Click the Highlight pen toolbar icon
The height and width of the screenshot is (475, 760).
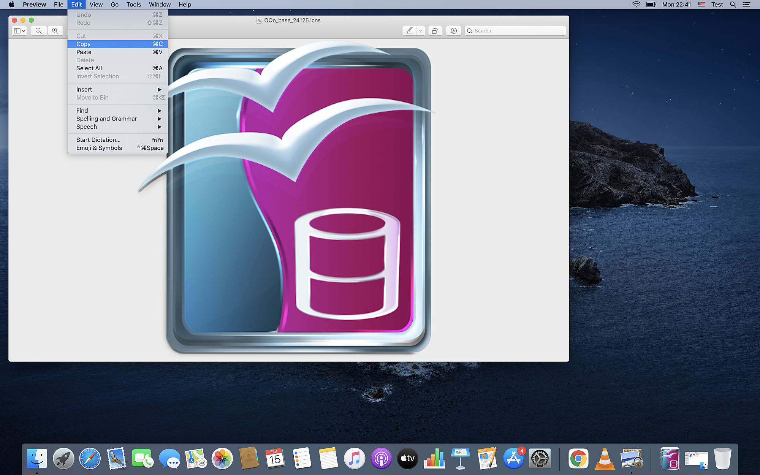[409, 31]
